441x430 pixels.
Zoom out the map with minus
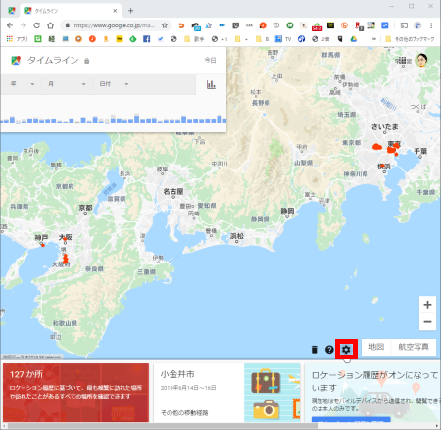(427, 322)
